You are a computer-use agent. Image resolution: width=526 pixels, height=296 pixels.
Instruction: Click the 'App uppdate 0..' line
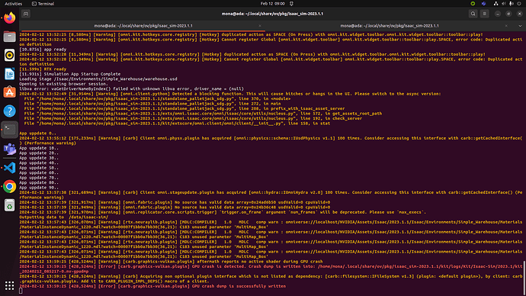37,134
